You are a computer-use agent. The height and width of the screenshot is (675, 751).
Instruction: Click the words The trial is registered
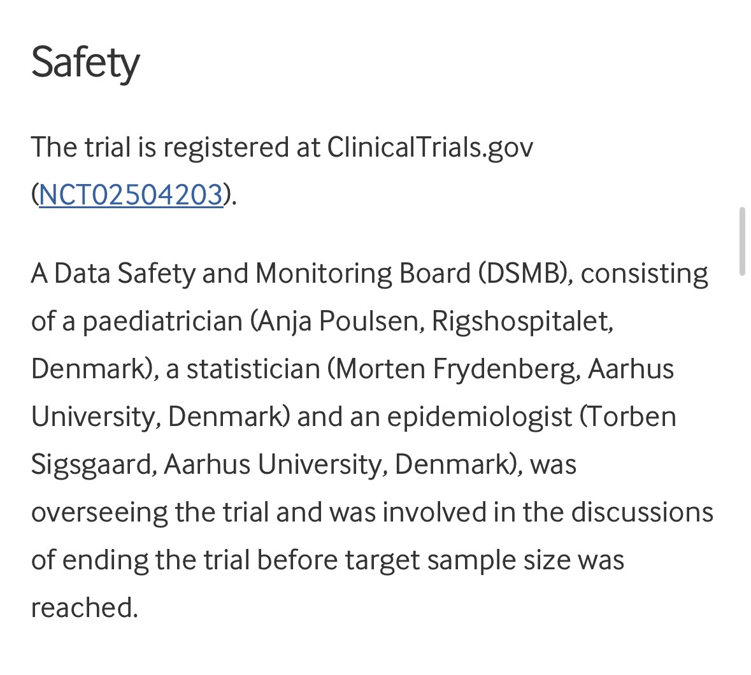click(159, 147)
